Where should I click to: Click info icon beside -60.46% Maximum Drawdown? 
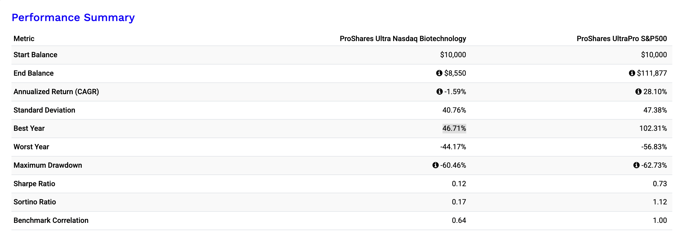(x=435, y=165)
